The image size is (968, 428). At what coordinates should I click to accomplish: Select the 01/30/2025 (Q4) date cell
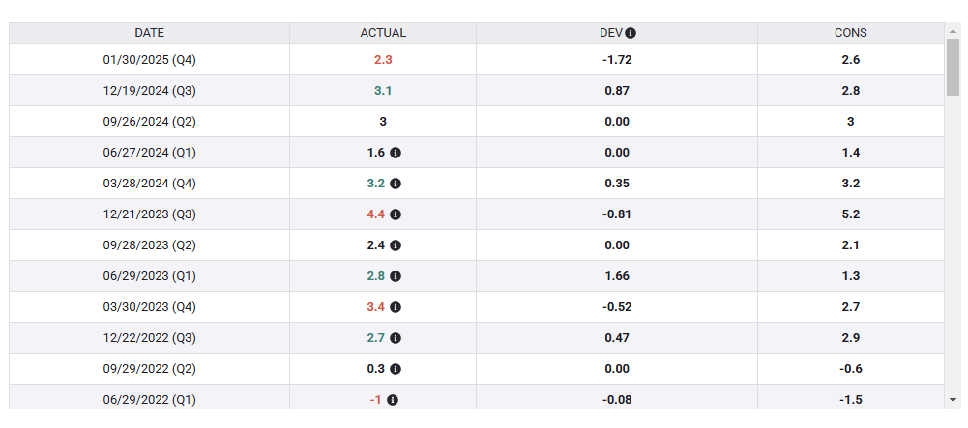(x=149, y=60)
